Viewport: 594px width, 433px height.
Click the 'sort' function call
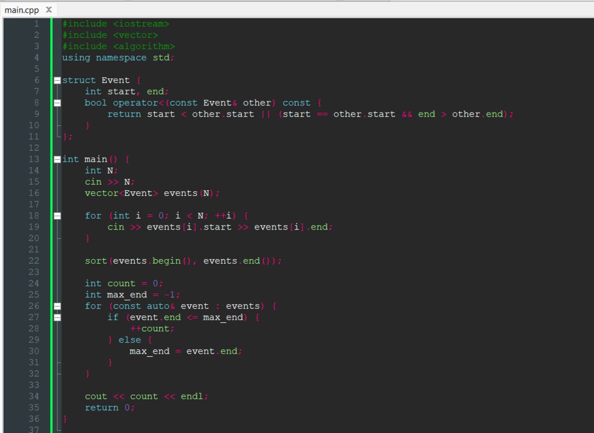(x=96, y=261)
